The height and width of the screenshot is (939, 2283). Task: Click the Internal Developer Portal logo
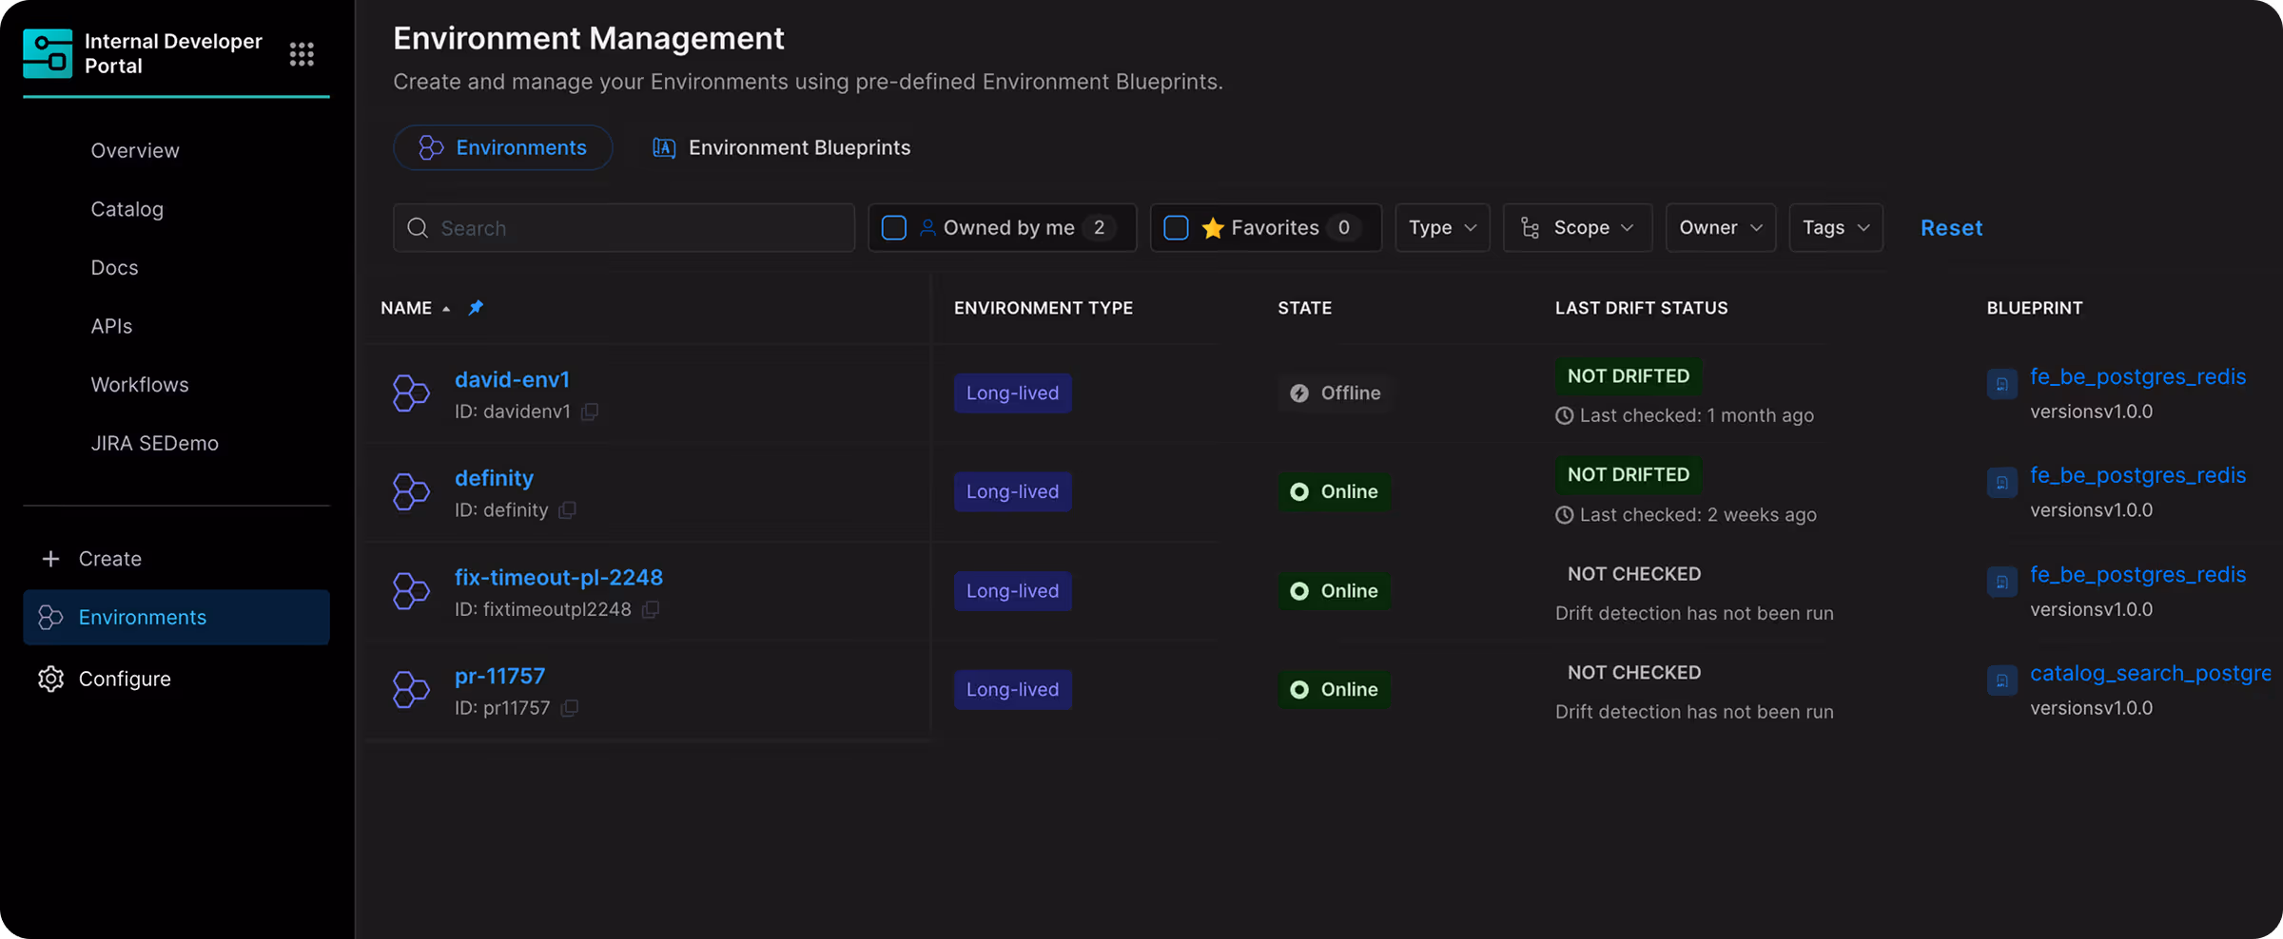click(x=48, y=53)
